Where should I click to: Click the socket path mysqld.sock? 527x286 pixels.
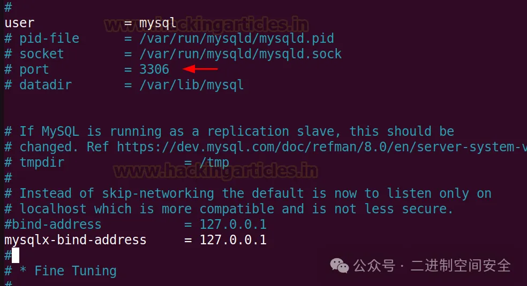(240, 54)
